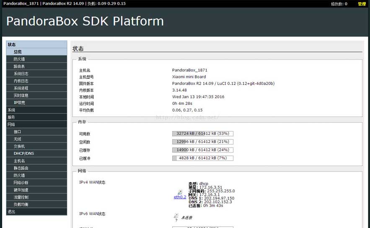Image resolution: width=370 pixels, height=228 pixels.
Task: Open 流量控制 page
Action: [36, 197]
